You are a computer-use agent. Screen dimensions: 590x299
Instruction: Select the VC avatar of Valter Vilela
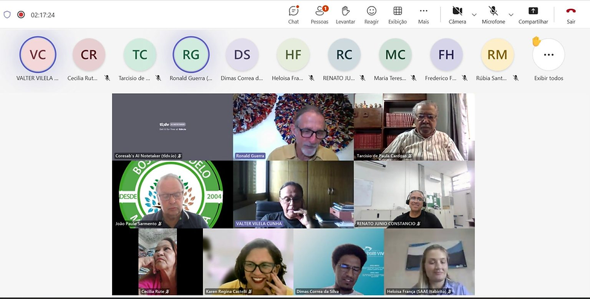37,55
